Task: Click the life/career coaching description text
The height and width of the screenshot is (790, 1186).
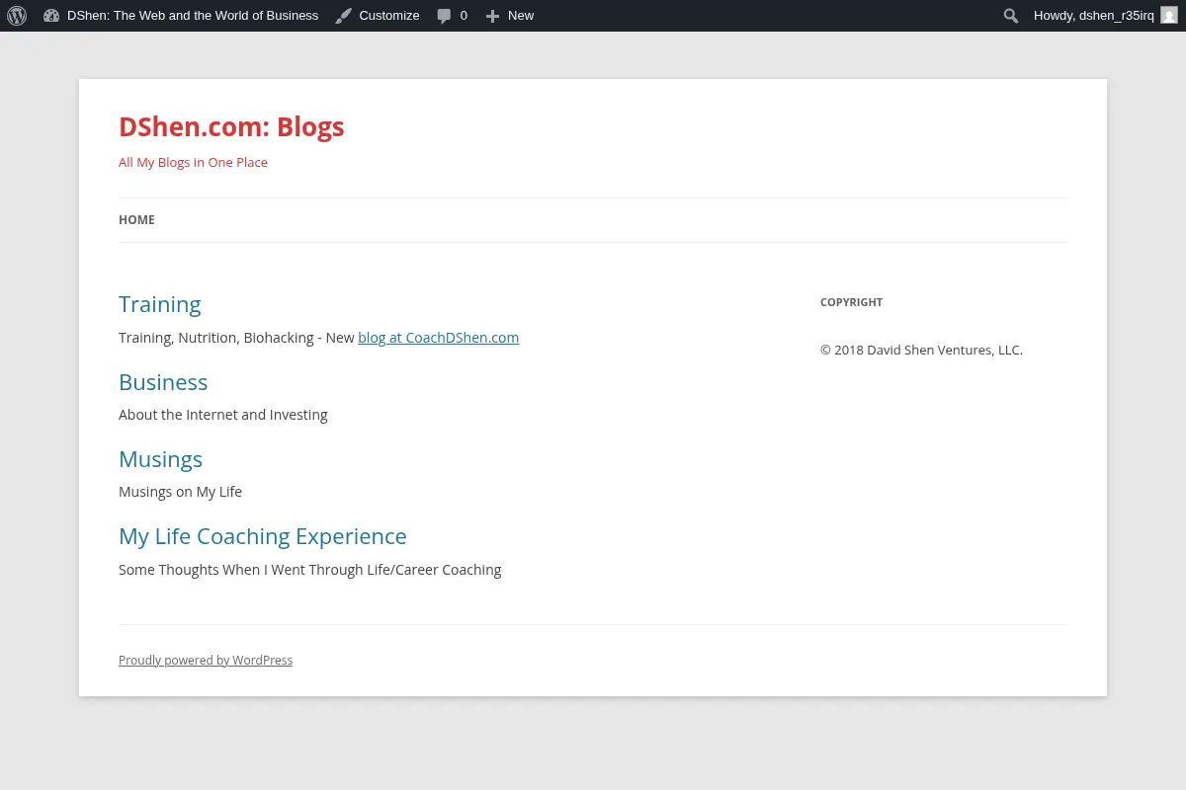Action: coord(310,570)
